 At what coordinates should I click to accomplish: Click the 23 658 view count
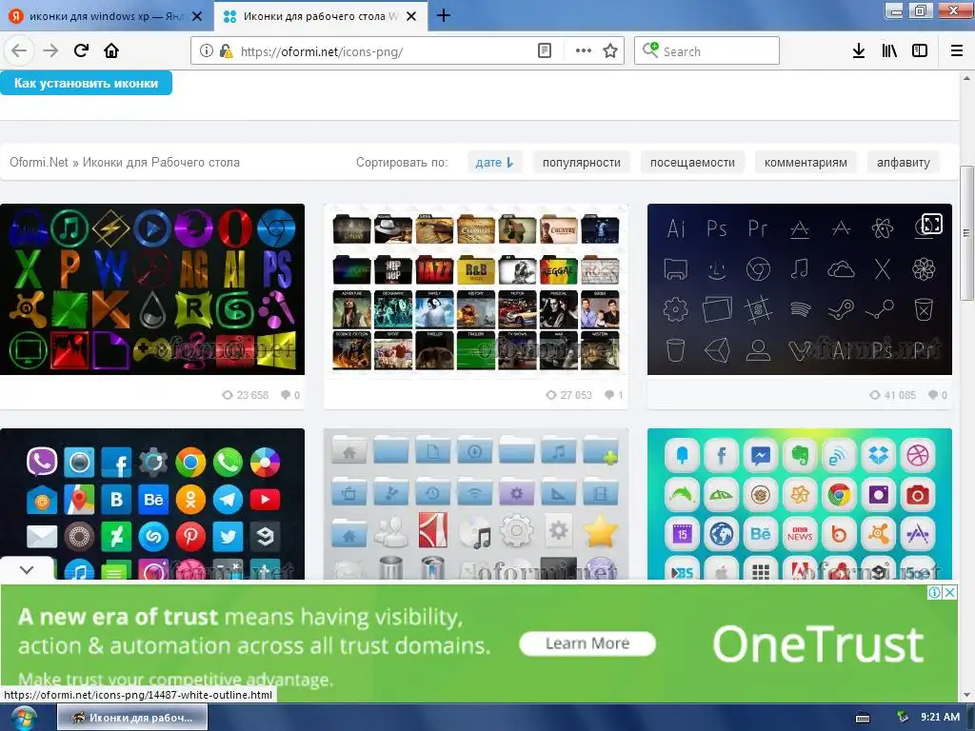246,395
